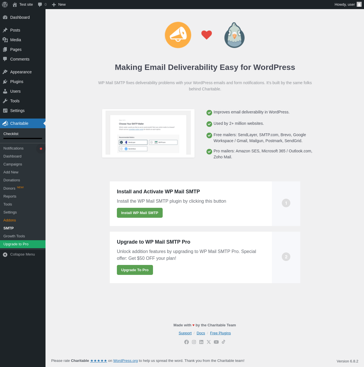Open the user avatar icon

(x=359, y=5)
